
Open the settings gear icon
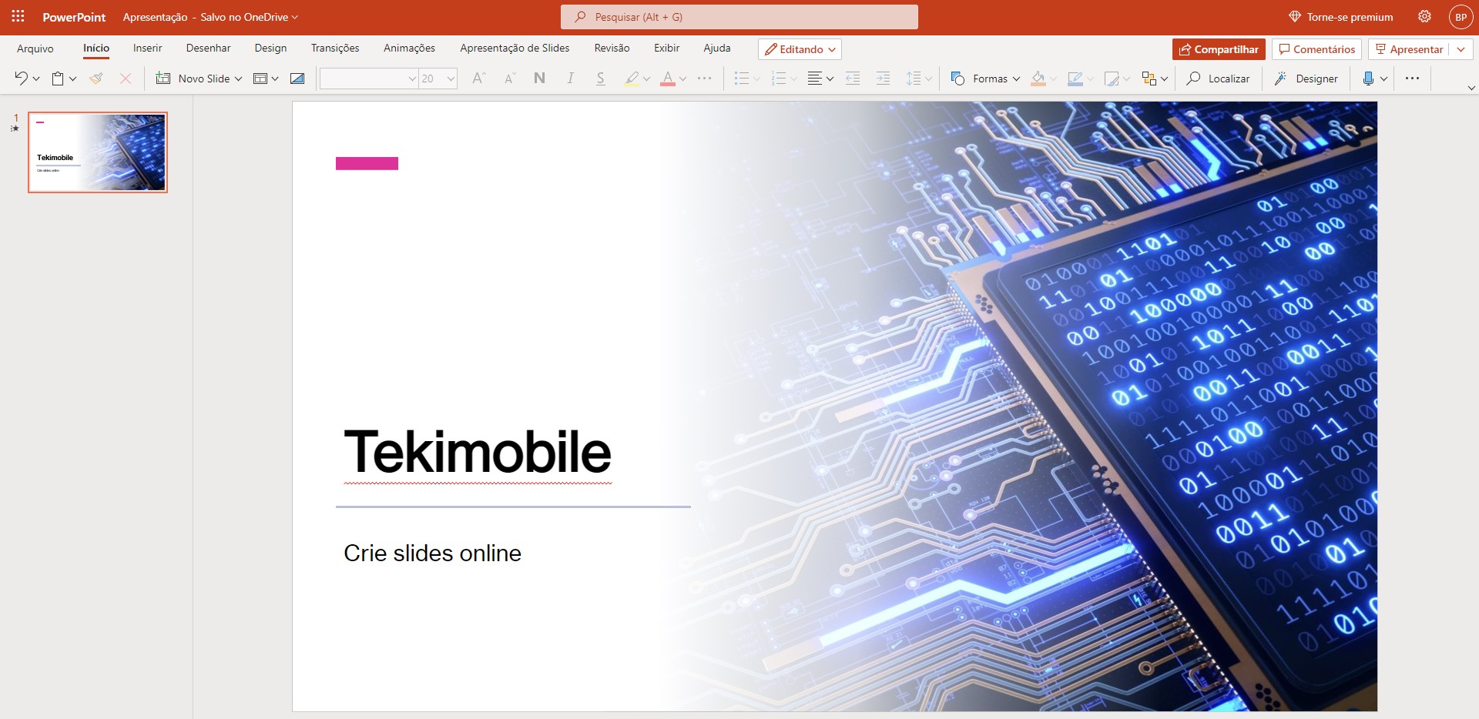[1424, 16]
